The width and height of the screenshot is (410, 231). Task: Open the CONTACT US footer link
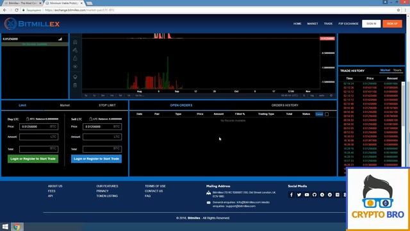(154, 191)
